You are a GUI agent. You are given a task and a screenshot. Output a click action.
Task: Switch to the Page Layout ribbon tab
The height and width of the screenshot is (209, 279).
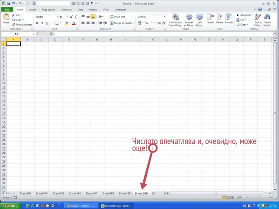48,9
